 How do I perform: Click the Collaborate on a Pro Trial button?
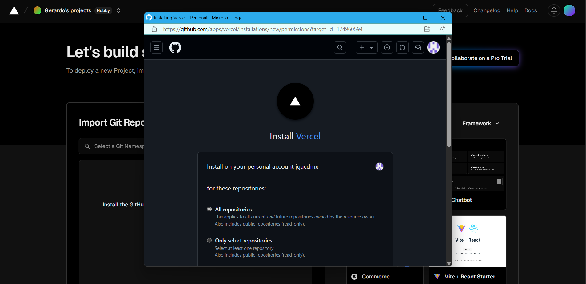click(x=485, y=58)
